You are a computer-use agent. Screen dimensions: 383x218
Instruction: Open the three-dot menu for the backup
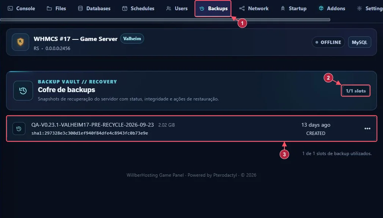(367, 129)
